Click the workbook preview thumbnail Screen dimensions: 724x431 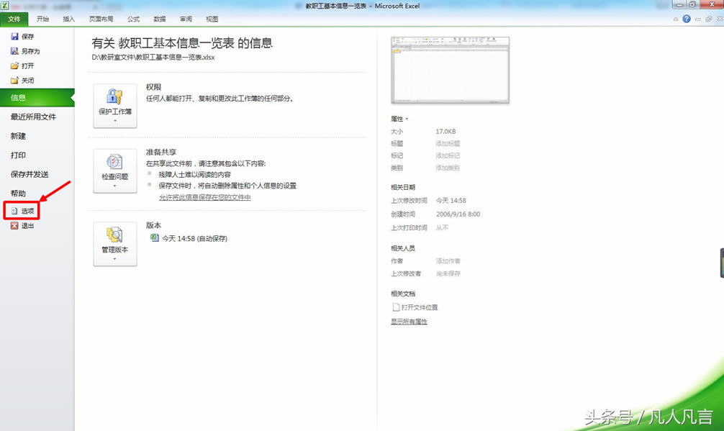click(450, 71)
